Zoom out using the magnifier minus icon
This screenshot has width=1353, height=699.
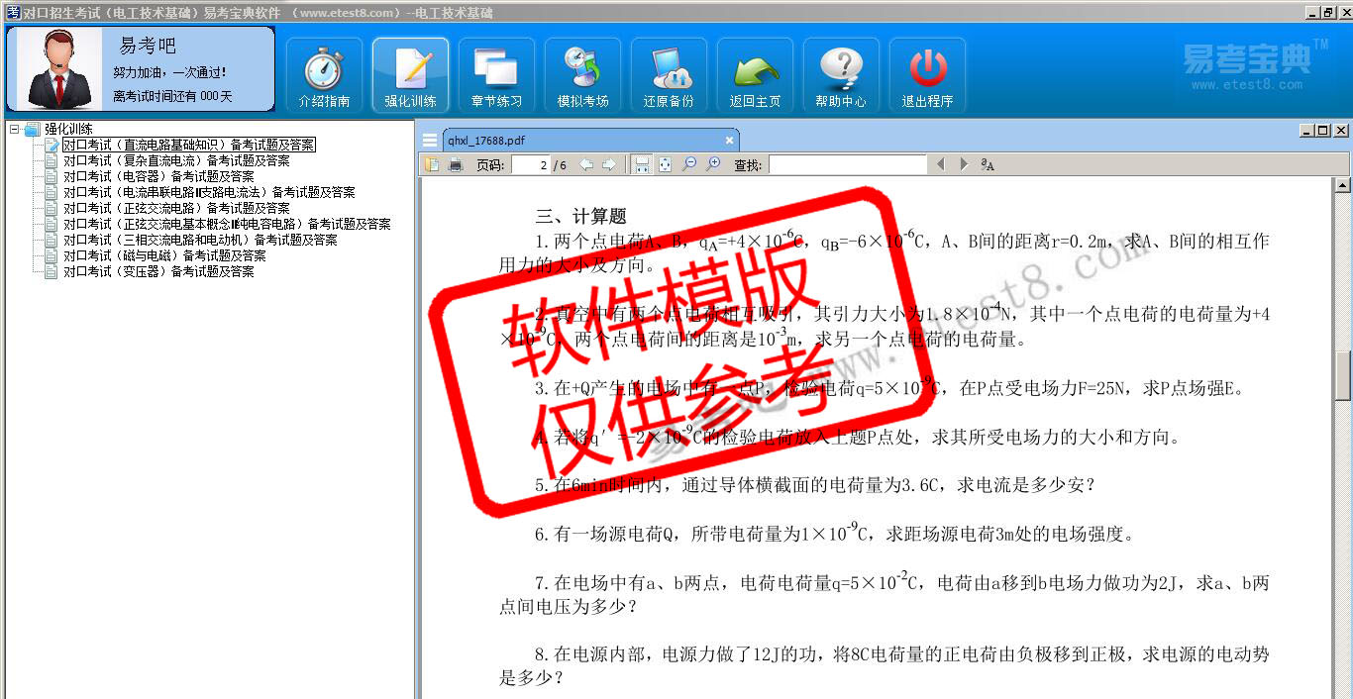click(x=689, y=164)
